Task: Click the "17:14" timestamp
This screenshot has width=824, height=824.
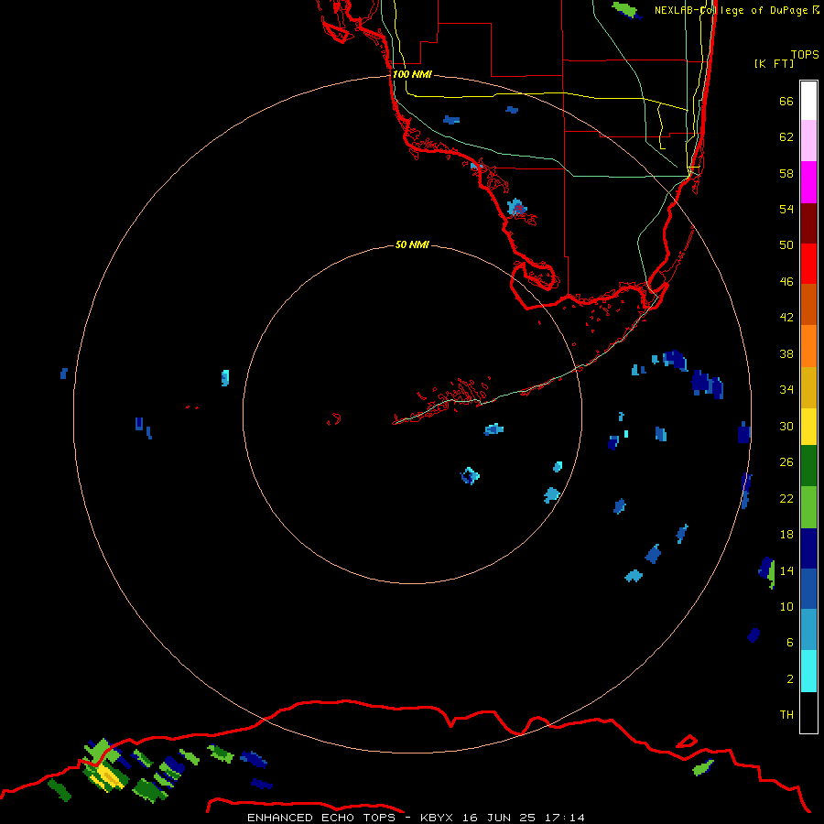Action: (565, 818)
